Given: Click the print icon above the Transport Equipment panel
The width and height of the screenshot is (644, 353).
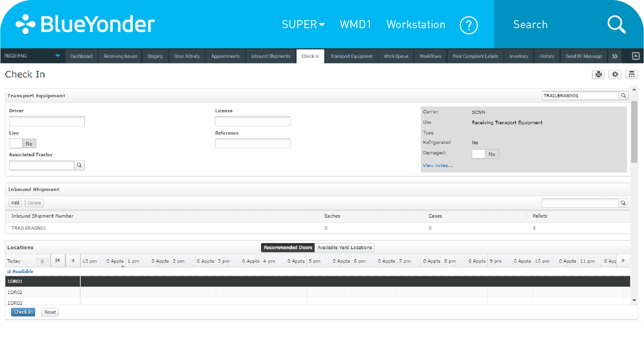Looking at the screenshot, I should [598, 74].
